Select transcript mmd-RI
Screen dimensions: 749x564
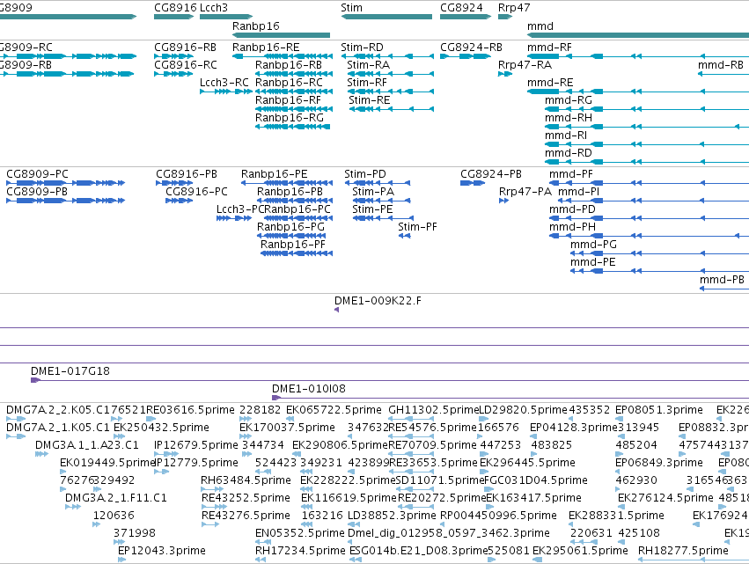647,144
